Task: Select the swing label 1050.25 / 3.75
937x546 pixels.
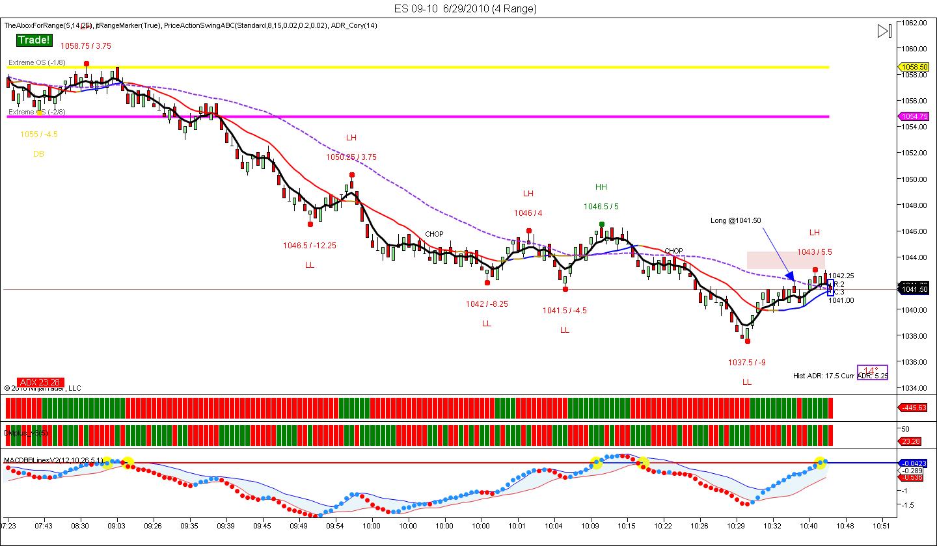Action: [x=351, y=157]
